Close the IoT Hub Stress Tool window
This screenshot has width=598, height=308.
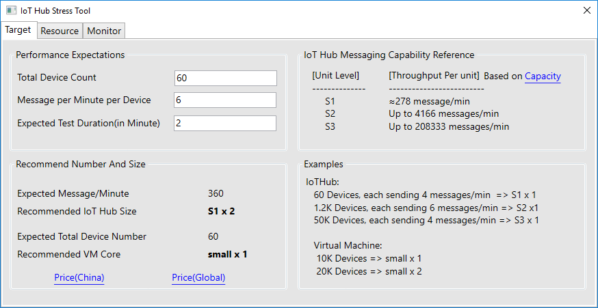[587, 10]
